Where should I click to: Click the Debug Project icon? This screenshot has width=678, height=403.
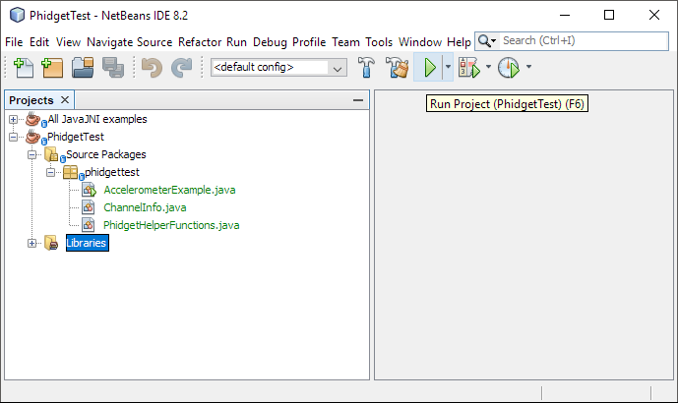469,68
